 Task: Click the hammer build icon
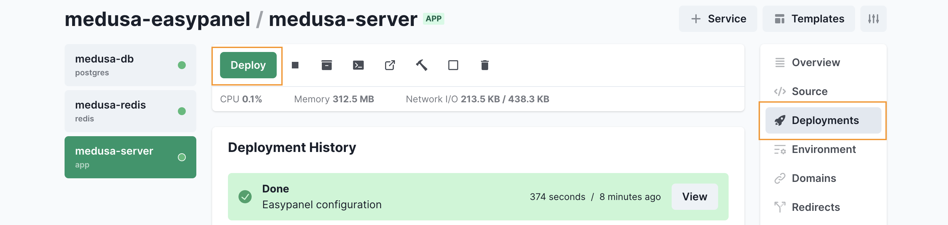coord(421,65)
